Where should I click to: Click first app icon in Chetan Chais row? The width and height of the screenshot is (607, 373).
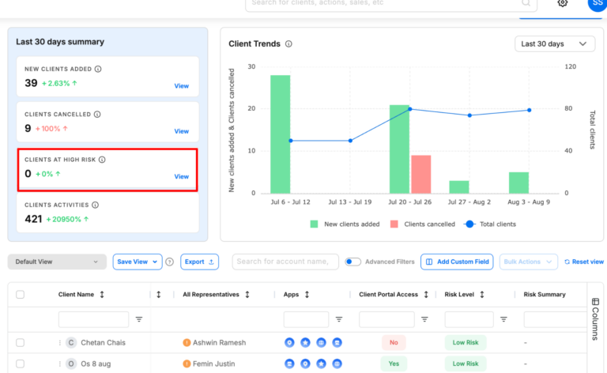(289, 342)
